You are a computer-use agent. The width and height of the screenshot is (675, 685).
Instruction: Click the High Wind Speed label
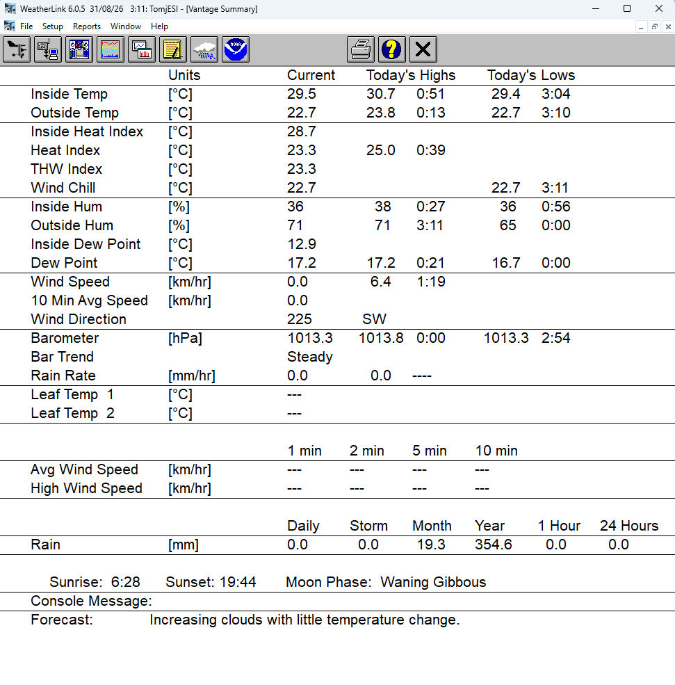86,488
